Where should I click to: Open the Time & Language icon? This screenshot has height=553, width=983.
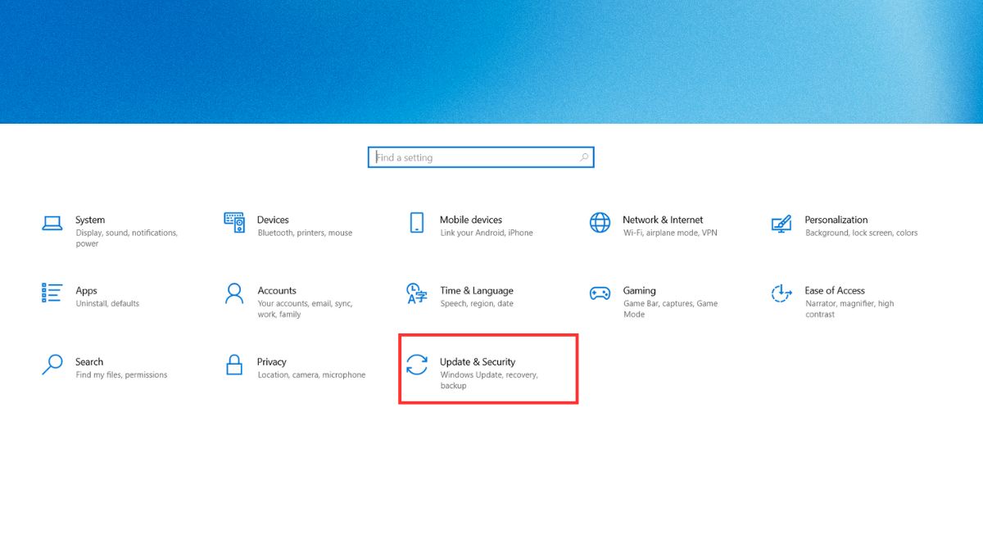tap(417, 293)
